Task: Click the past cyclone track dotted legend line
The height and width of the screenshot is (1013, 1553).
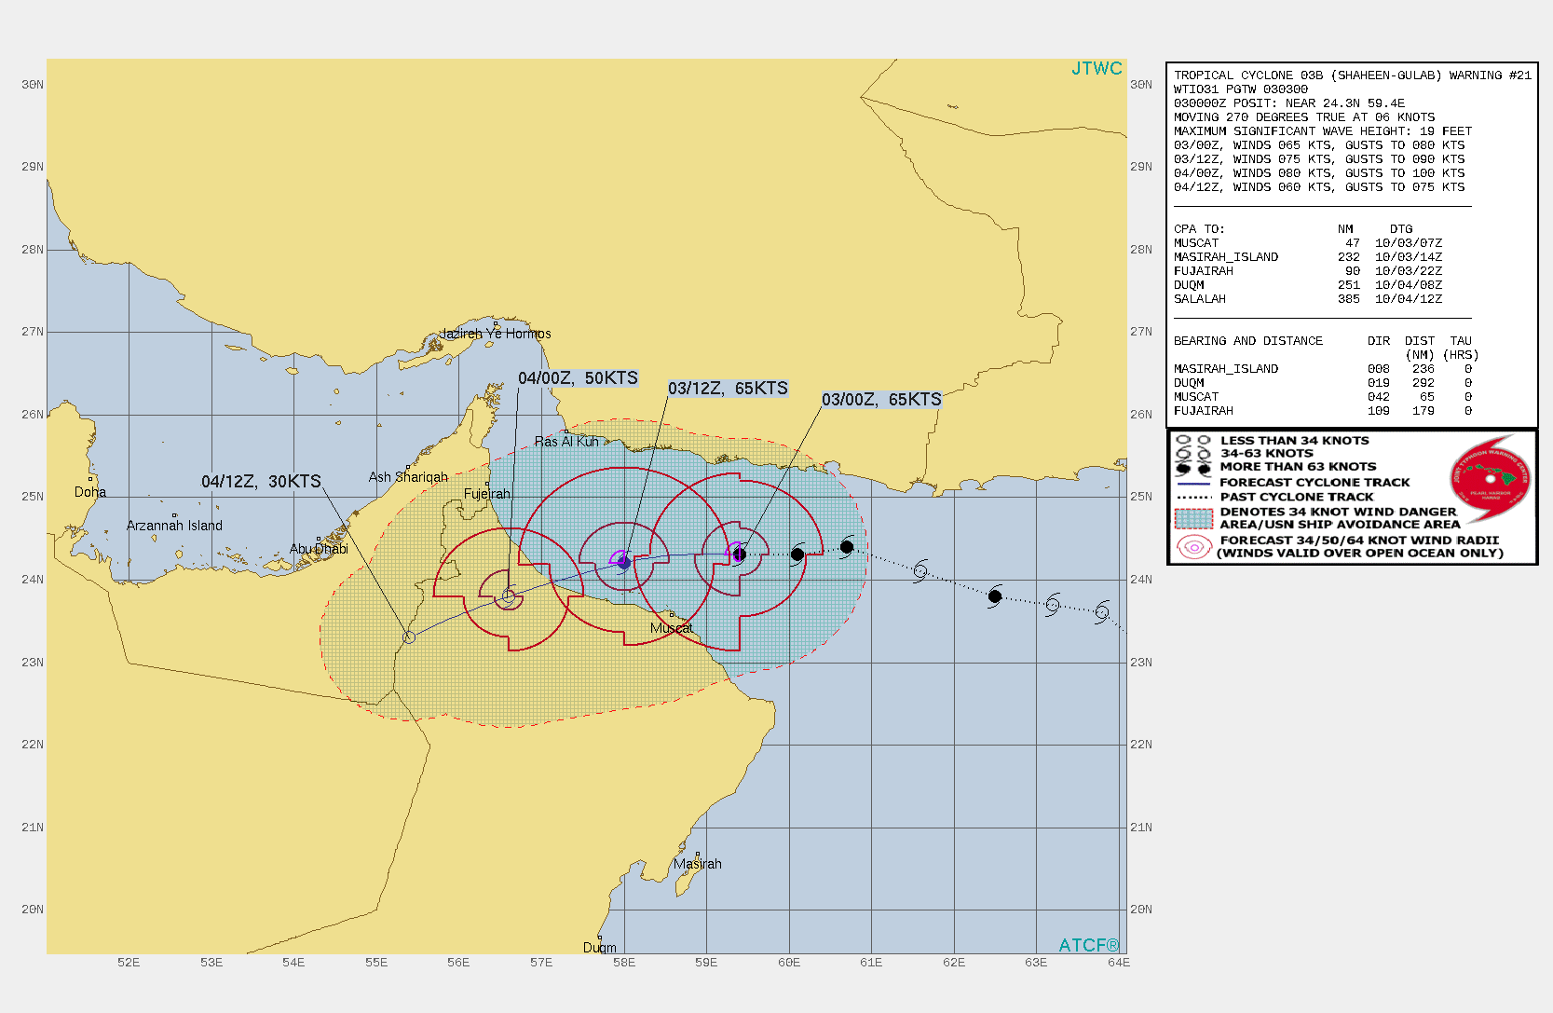Action: (x=1193, y=498)
